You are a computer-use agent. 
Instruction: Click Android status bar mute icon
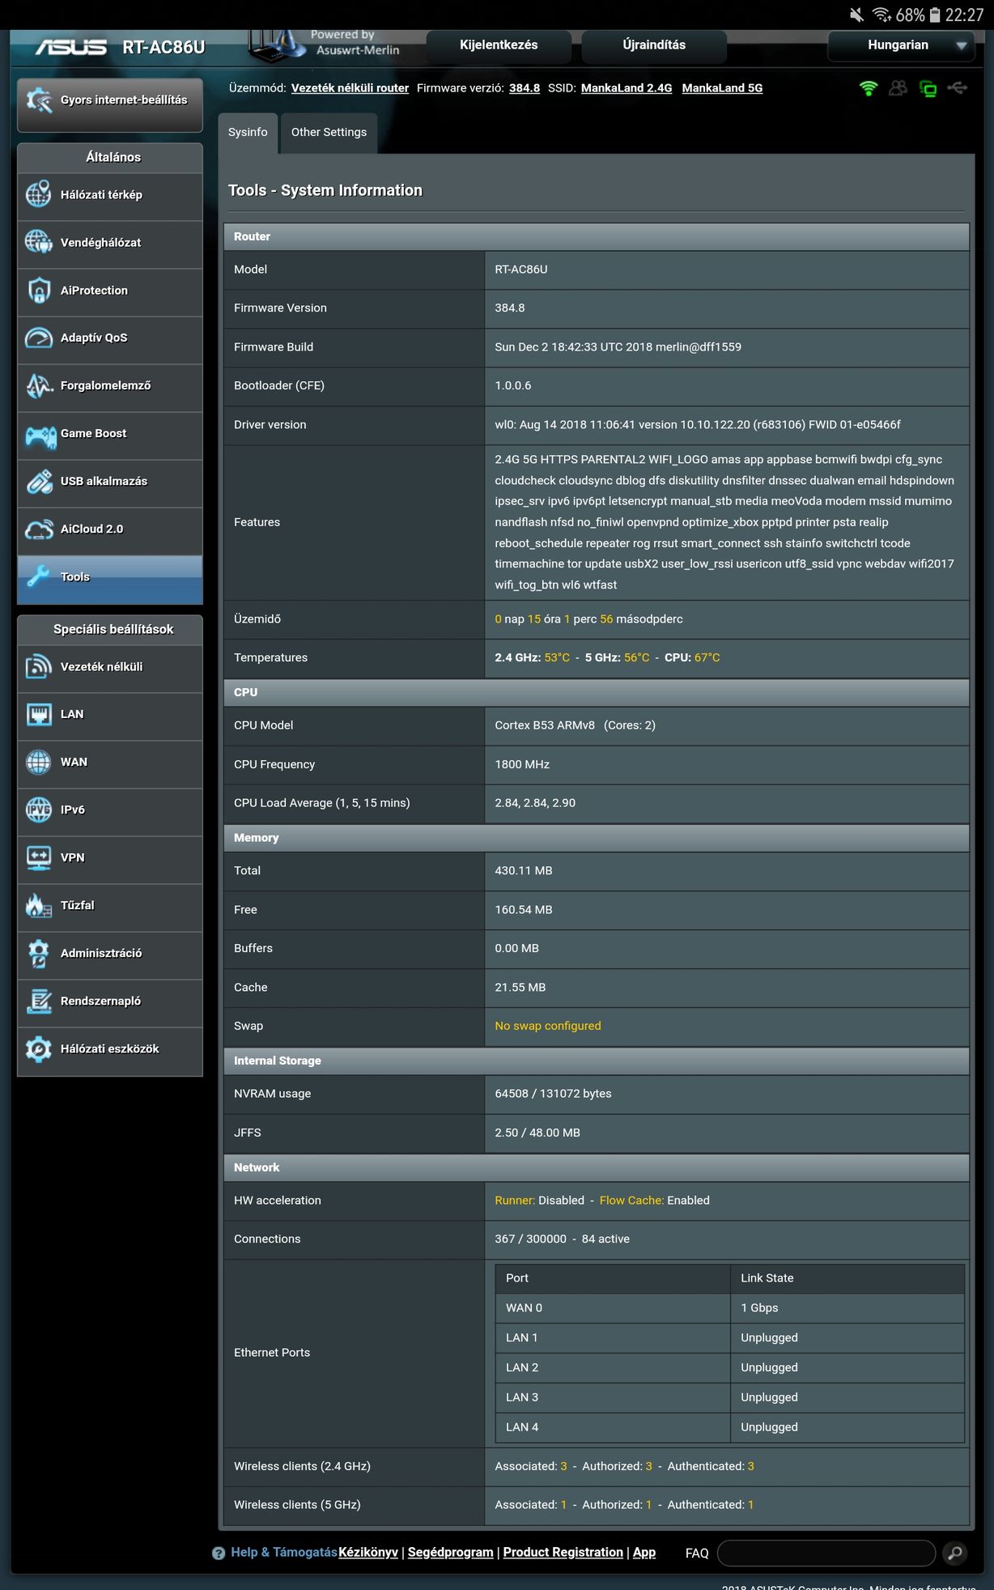coord(856,15)
